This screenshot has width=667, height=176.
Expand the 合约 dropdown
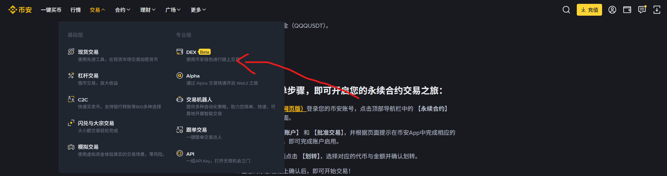tap(123, 10)
